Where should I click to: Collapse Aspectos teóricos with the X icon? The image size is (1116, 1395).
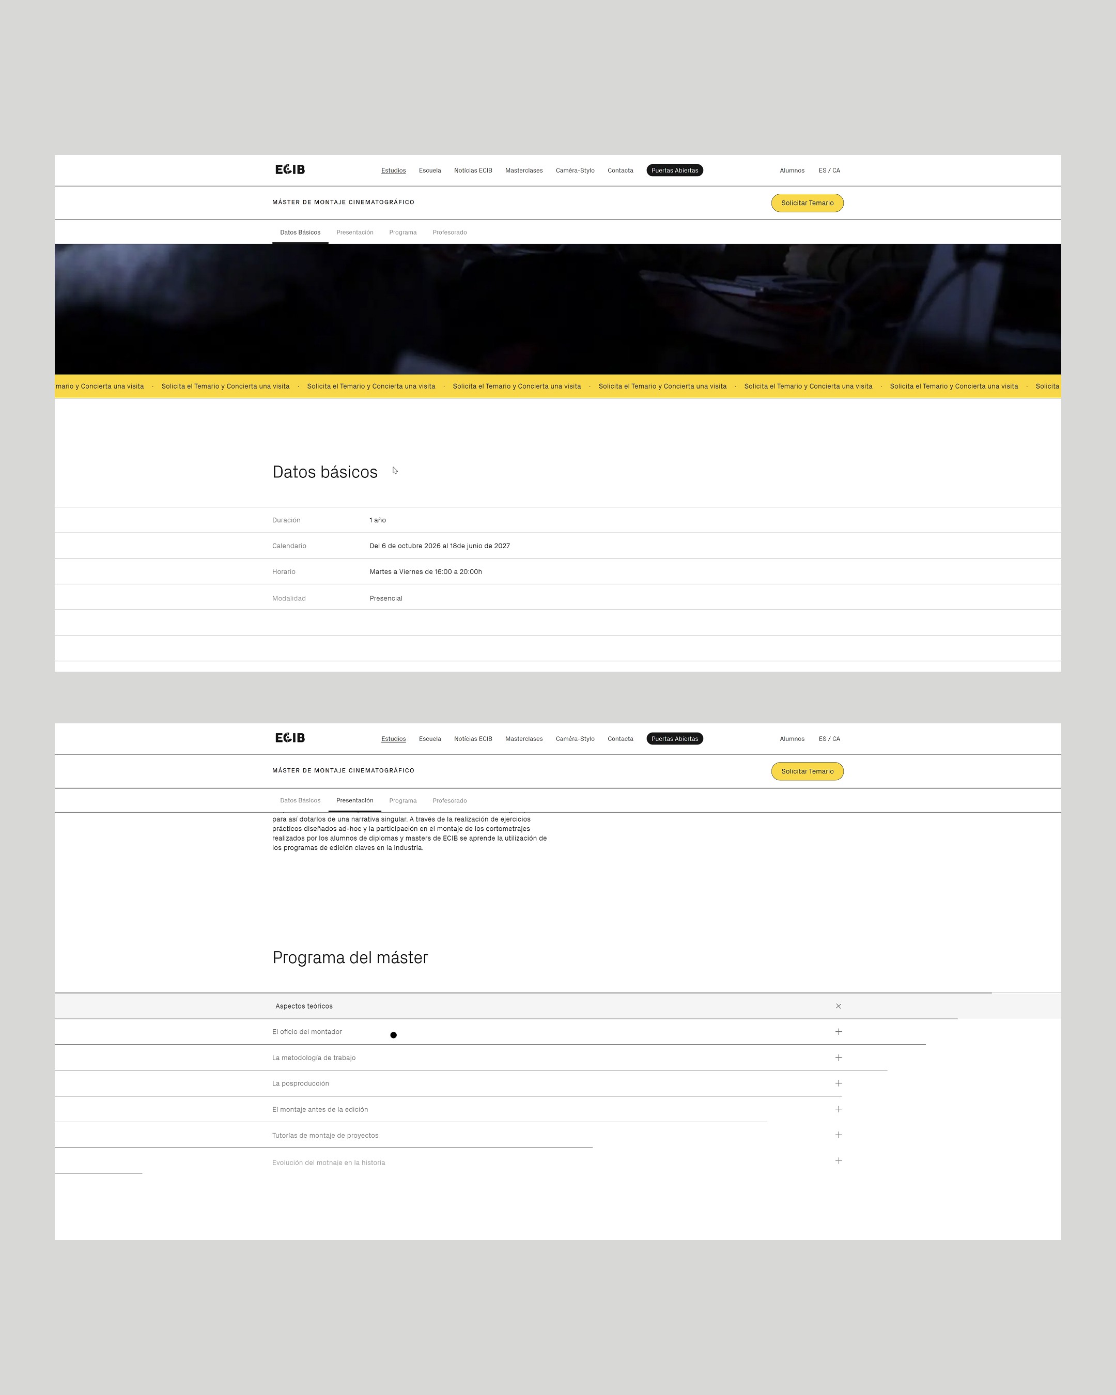839,1006
